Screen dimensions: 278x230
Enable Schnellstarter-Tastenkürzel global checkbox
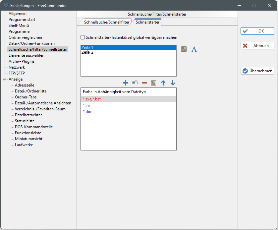pos(83,37)
